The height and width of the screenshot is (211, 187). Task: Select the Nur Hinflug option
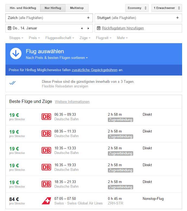click(x=53, y=8)
